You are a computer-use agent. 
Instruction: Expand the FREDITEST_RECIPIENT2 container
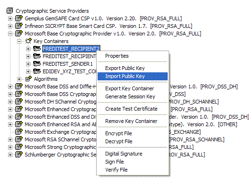(x=28, y=49)
